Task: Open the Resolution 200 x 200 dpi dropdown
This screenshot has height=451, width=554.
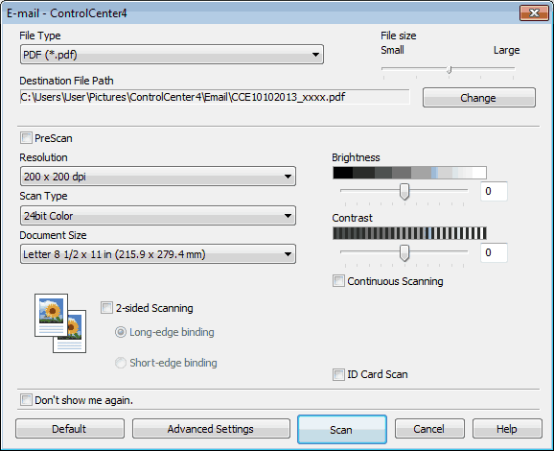Action: (x=158, y=177)
